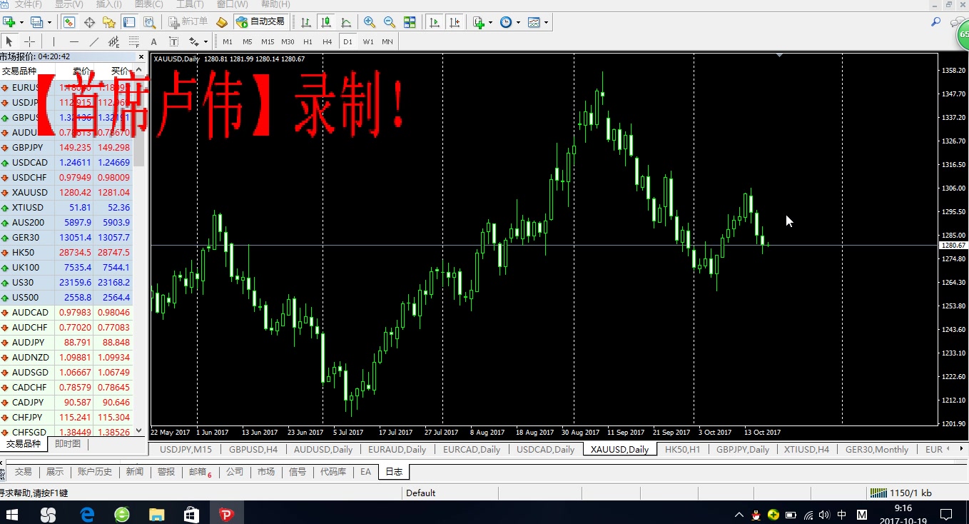Select the AUDNZD row in Market Watch
Viewport: 969px width, 524px height.
point(66,357)
